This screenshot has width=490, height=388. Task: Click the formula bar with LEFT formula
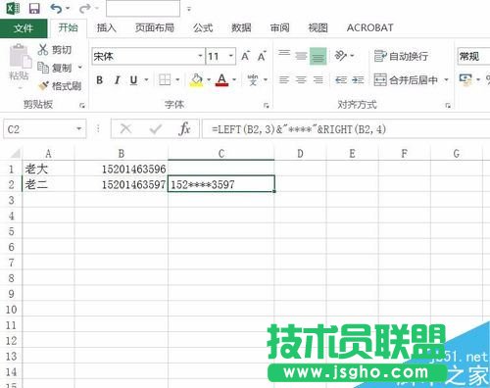346,129
